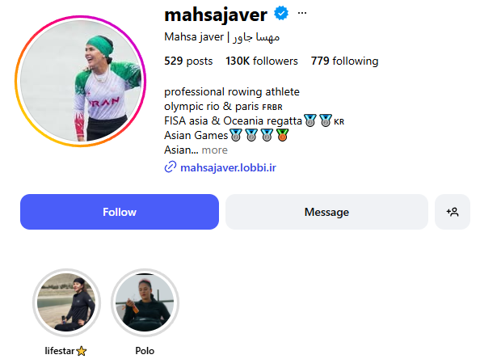Visit the mahsajaver.lobbi.ir link
Image resolution: width=480 pixels, height=359 pixels.
(x=228, y=167)
